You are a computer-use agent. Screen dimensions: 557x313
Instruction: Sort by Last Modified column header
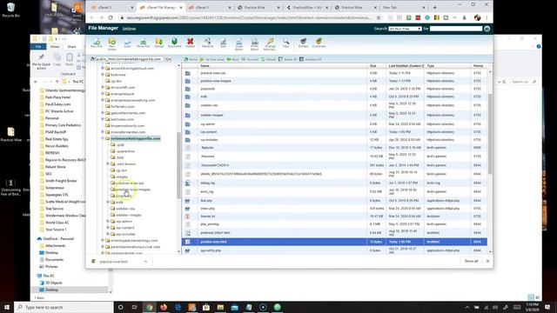click(406, 66)
